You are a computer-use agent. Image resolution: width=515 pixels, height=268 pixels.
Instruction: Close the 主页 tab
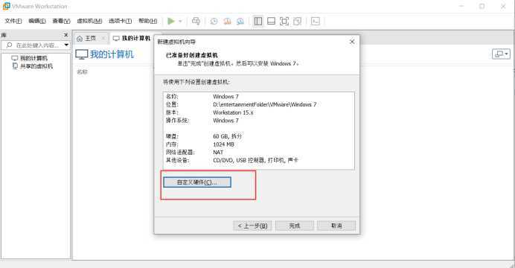103,39
